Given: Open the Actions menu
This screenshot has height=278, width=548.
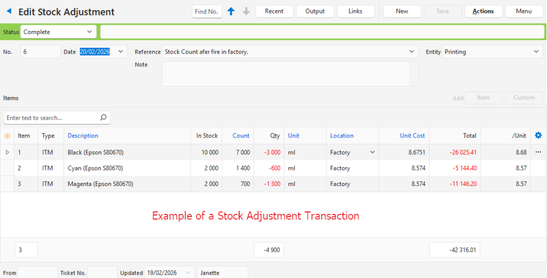Looking at the screenshot, I should (x=483, y=11).
